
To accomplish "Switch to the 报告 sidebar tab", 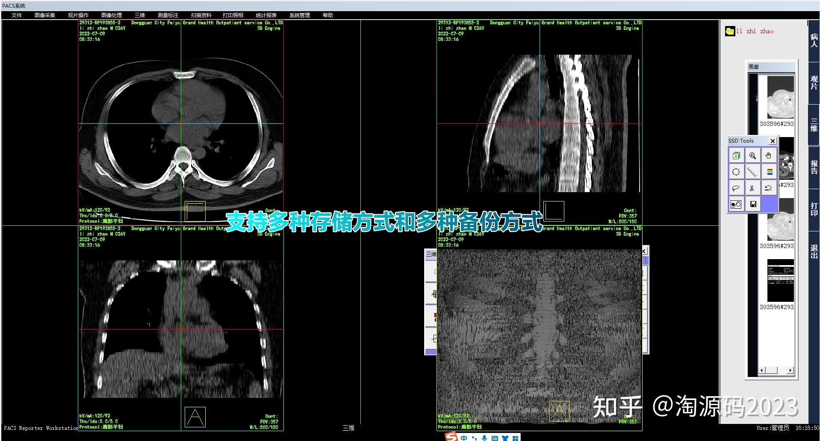I will click(x=814, y=167).
